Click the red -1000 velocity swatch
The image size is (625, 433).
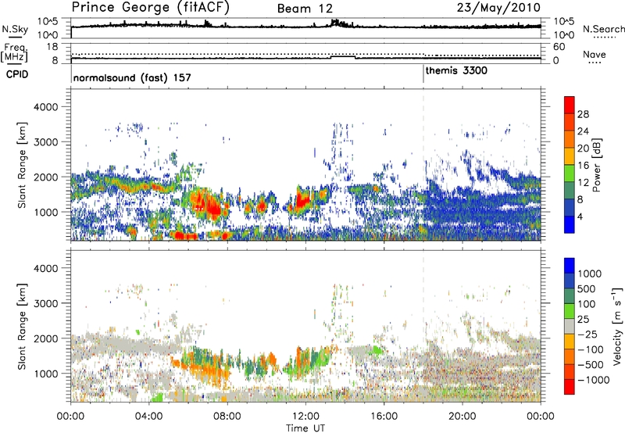point(570,387)
